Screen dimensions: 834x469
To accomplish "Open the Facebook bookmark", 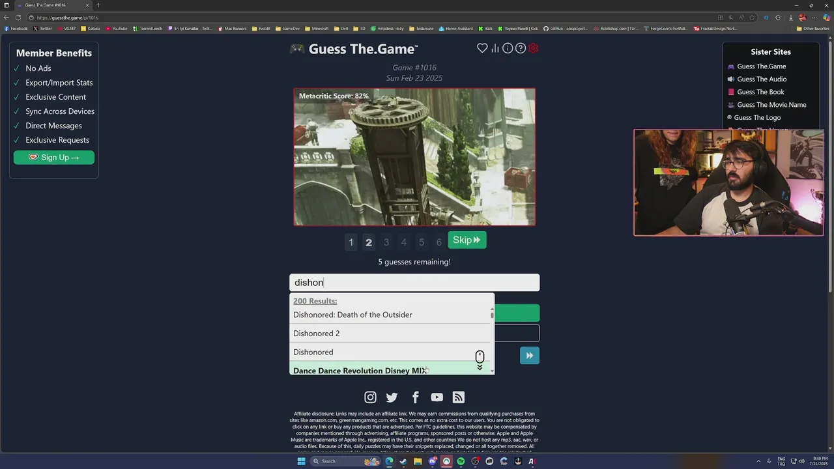I will click(16, 29).
